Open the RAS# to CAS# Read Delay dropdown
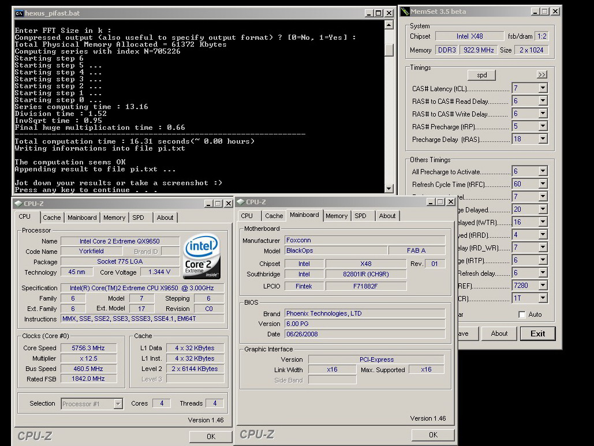This screenshot has height=446, width=594. tap(543, 101)
